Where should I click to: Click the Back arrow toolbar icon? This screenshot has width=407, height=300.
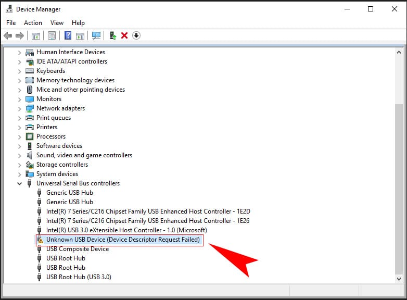pos(8,35)
